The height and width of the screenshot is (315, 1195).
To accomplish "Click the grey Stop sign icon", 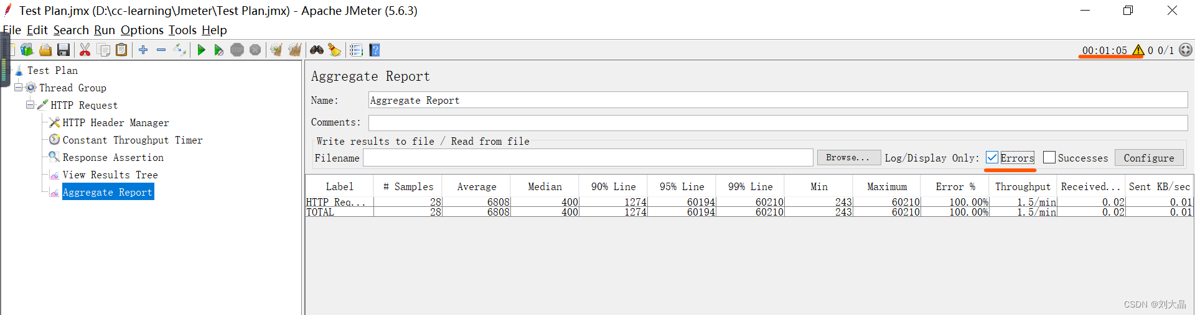I will pos(237,50).
